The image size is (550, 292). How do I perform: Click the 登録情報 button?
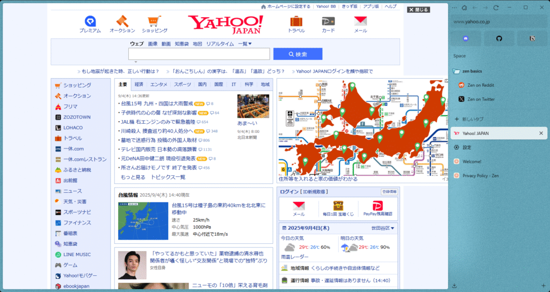pos(389,192)
